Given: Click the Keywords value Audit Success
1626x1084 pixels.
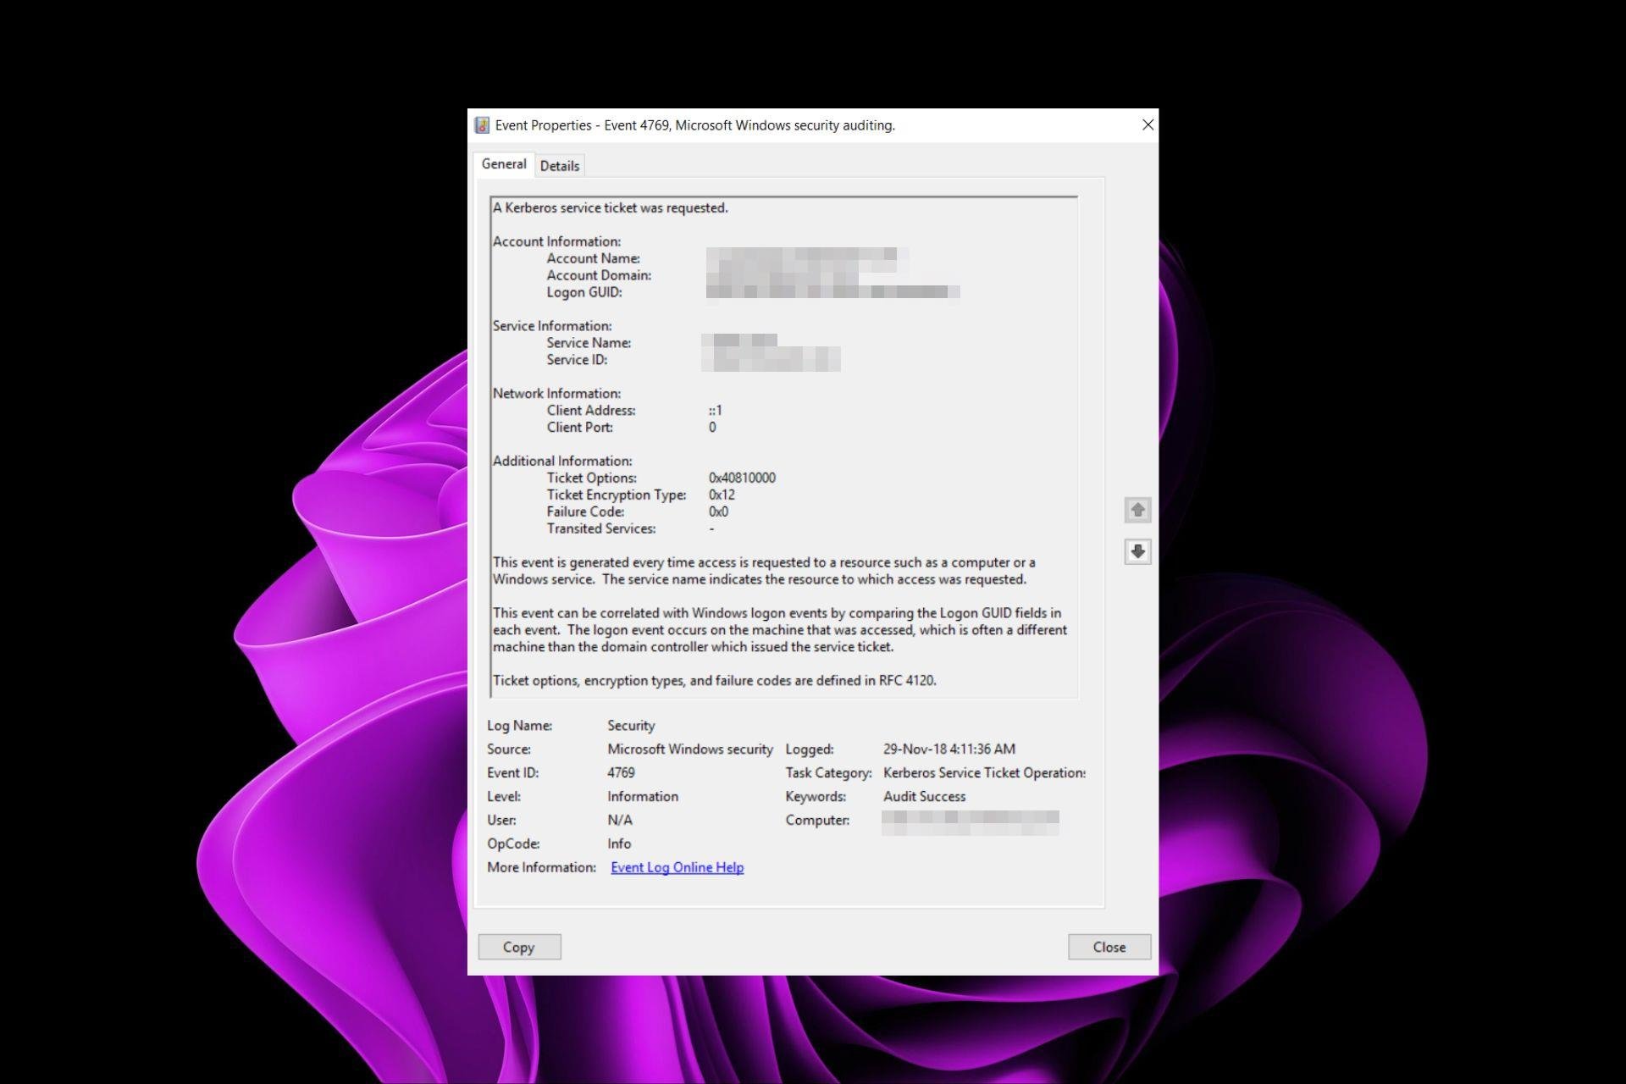Looking at the screenshot, I should click(924, 796).
